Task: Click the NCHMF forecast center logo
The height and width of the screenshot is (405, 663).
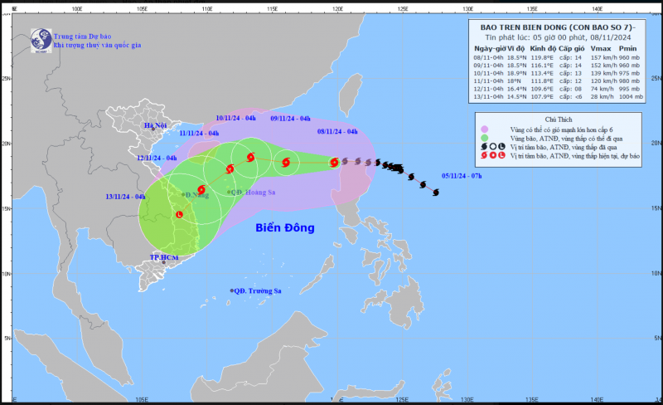Action: pyautogui.click(x=41, y=41)
